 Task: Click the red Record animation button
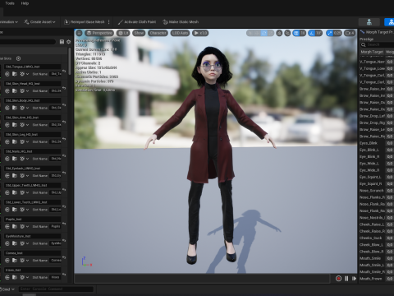[x=338, y=279]
